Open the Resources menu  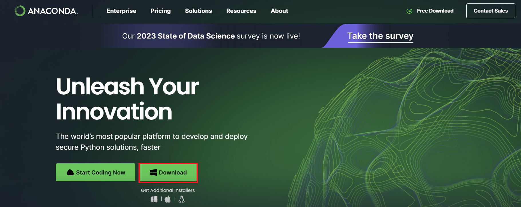(241, 11)
